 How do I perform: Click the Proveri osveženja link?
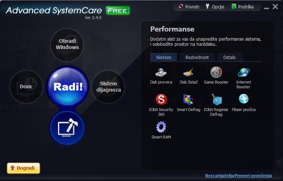click(x=253, y=176)
